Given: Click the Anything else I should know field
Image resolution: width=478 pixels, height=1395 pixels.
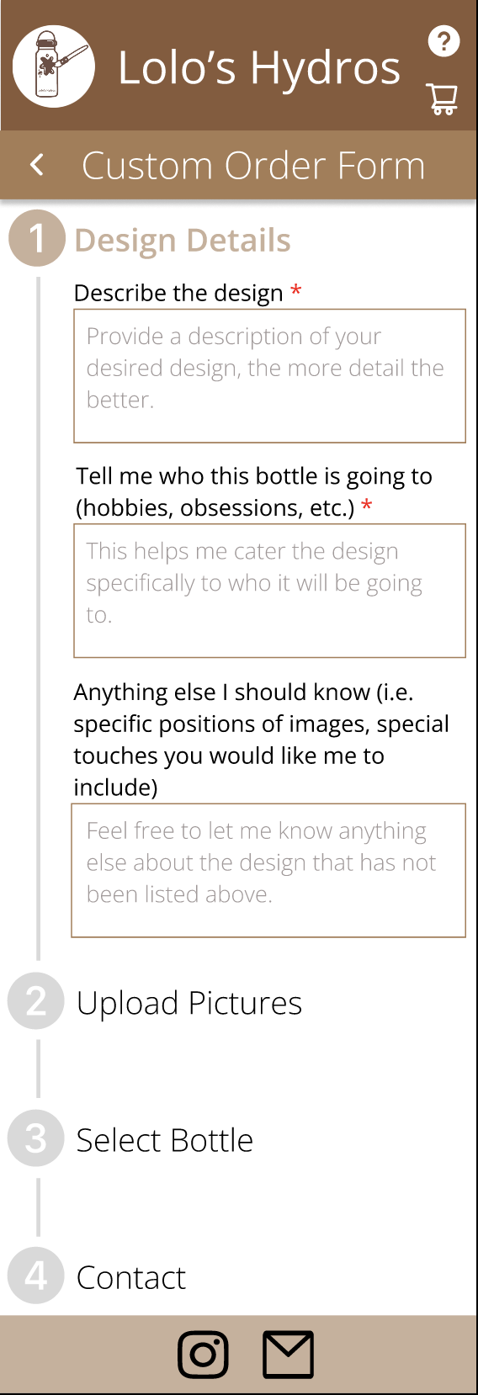Looking at the screenshot, I should pyautogui.click(x=268, y=870).
